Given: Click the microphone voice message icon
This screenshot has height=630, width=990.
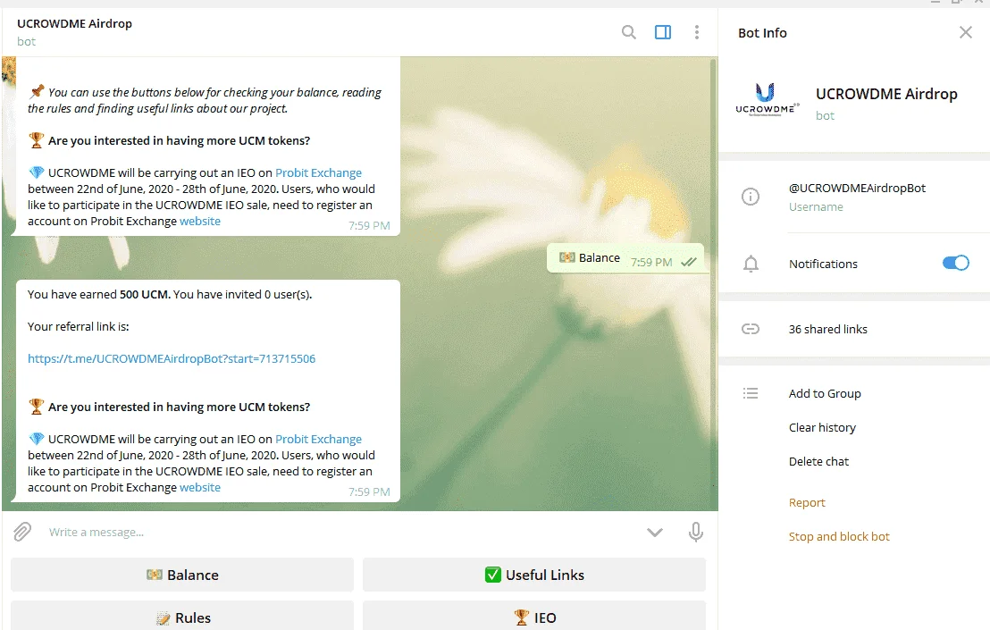Looking at the screenshot, I should click(x=696, y=533).
